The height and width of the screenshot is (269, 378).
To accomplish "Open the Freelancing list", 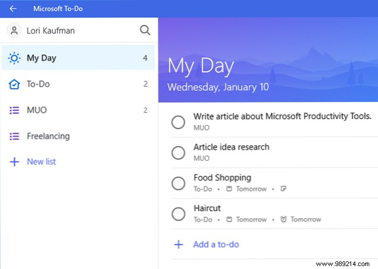I will pyautogui.click(x=78, y=136).
